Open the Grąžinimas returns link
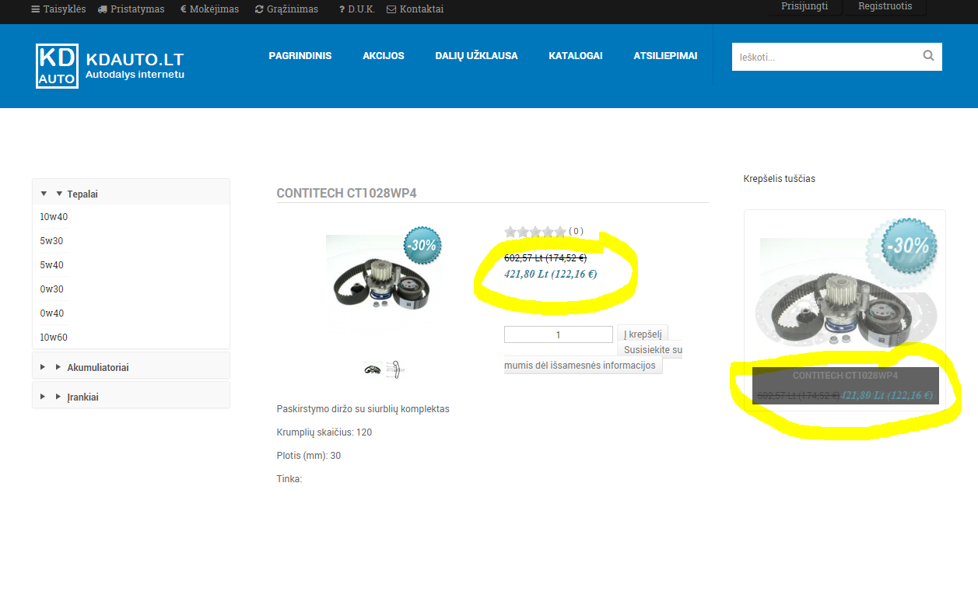 click(x=286, y=9)
